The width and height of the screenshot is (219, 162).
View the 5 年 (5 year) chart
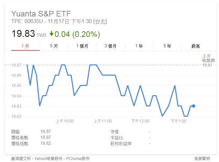[167, 46]
